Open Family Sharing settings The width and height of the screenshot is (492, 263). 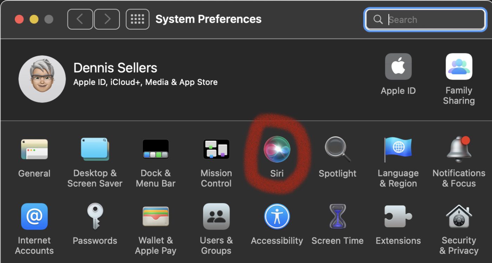(459, 67)
